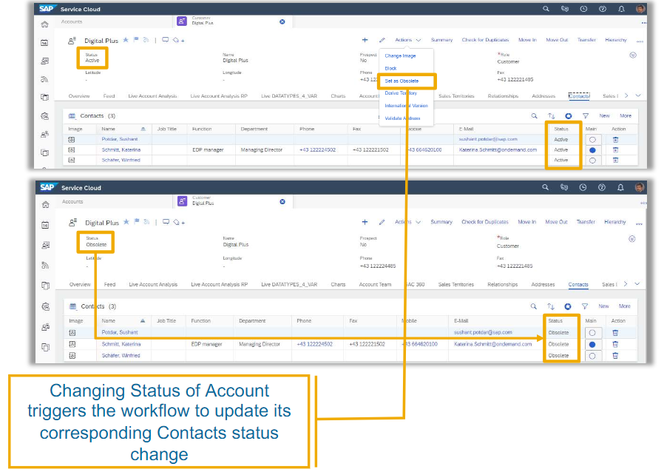Click the plus icon in the upper window's account header
Image resolution: width=664 pixels, height=475 pixels.
click(x=365, y=40)
